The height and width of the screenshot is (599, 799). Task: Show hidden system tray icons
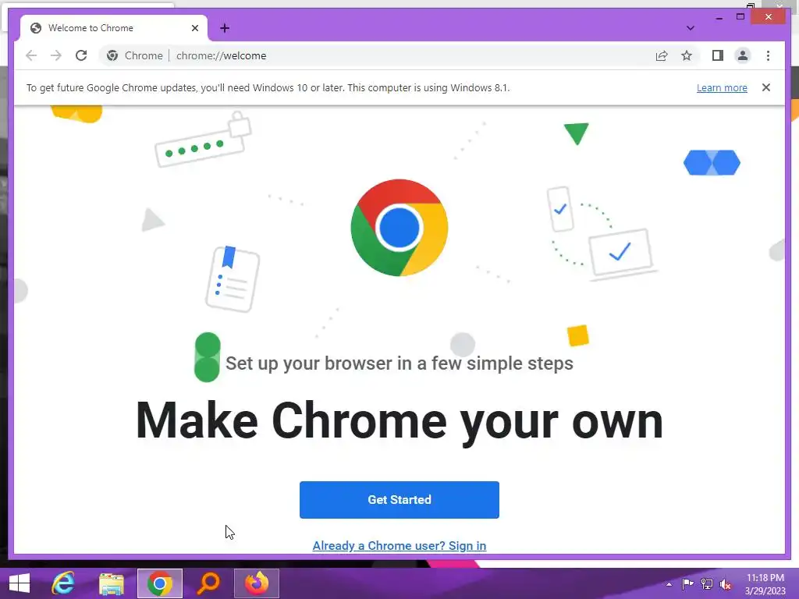669,584
